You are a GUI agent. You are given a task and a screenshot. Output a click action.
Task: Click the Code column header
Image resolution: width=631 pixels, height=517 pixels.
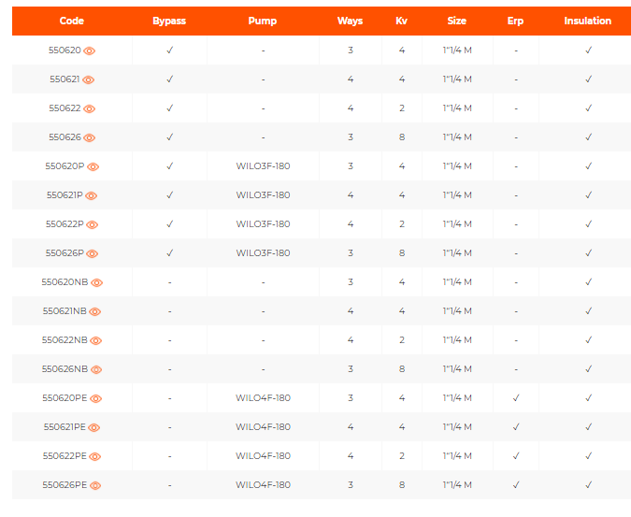72,21
